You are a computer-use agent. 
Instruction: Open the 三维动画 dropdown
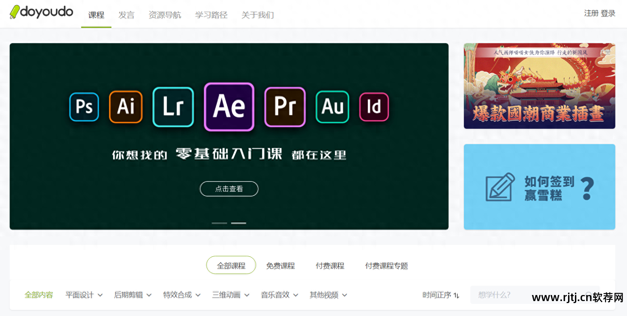pos(231,295)
